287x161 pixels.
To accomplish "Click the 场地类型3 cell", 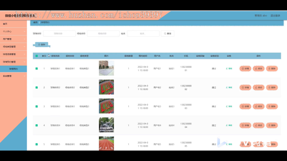I will click(x=84, y=106).
